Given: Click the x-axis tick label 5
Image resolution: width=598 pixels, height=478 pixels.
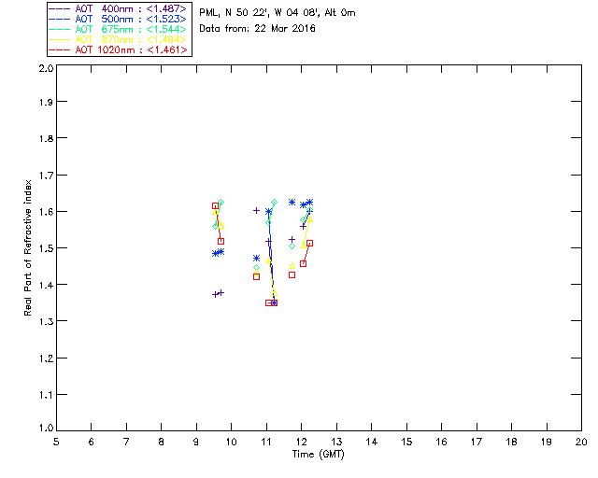Looking at the screenshot, I should (56, 442).
